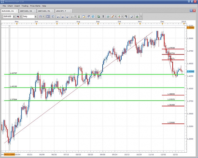
Task: Close the EUR/USD, D1 tab
Action: click(16, 11)
